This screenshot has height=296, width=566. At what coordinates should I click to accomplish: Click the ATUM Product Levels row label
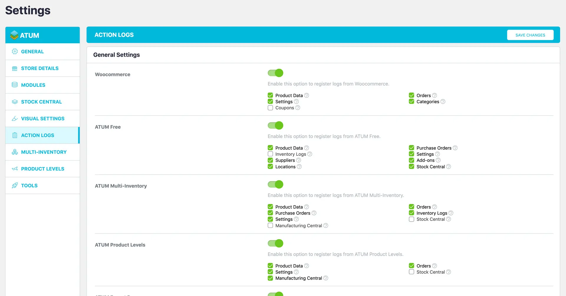pyautogui.click(x=120, y=245)
